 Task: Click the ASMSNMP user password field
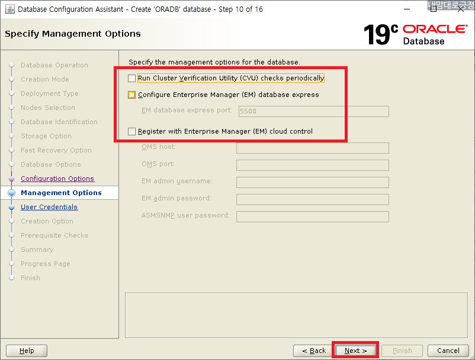312,217
